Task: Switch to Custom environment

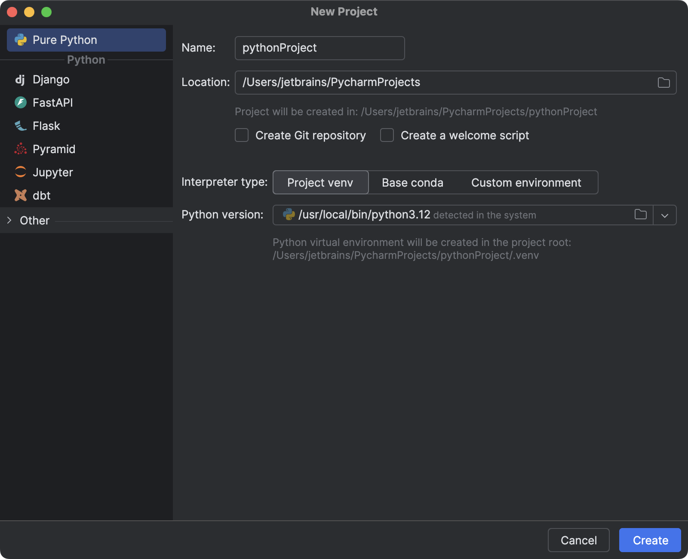Action: (526, 182)
